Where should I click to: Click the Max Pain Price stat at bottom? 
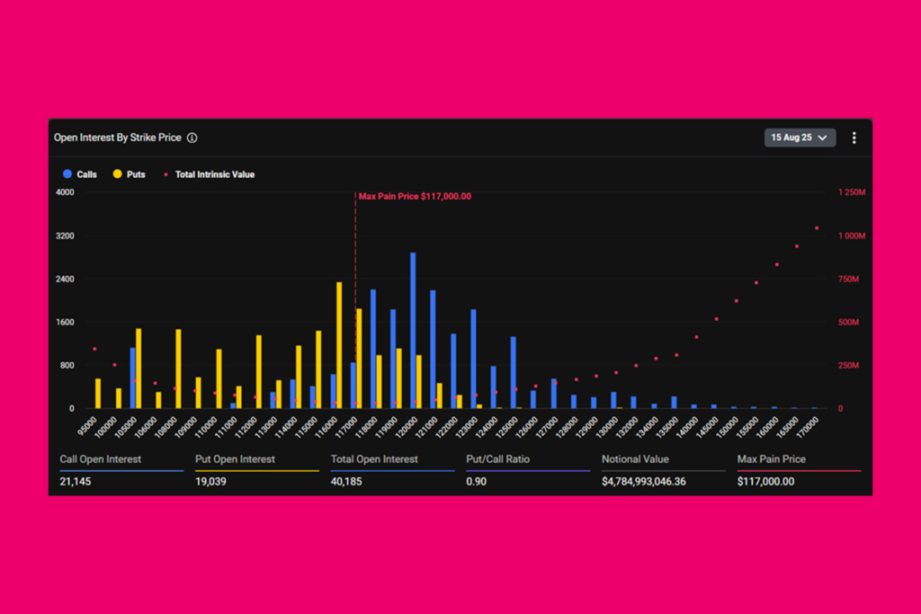771,459
